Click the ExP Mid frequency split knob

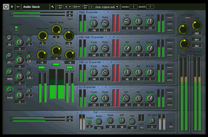click(183, 29)
